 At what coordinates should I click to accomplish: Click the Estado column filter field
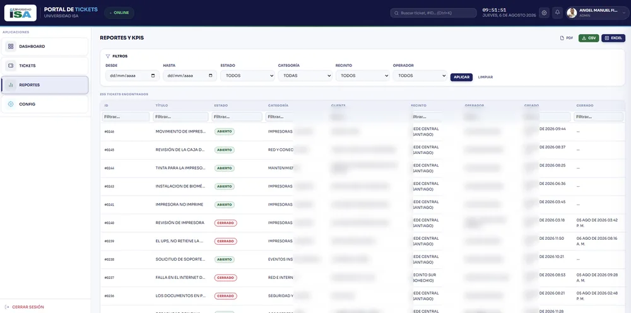237,117
